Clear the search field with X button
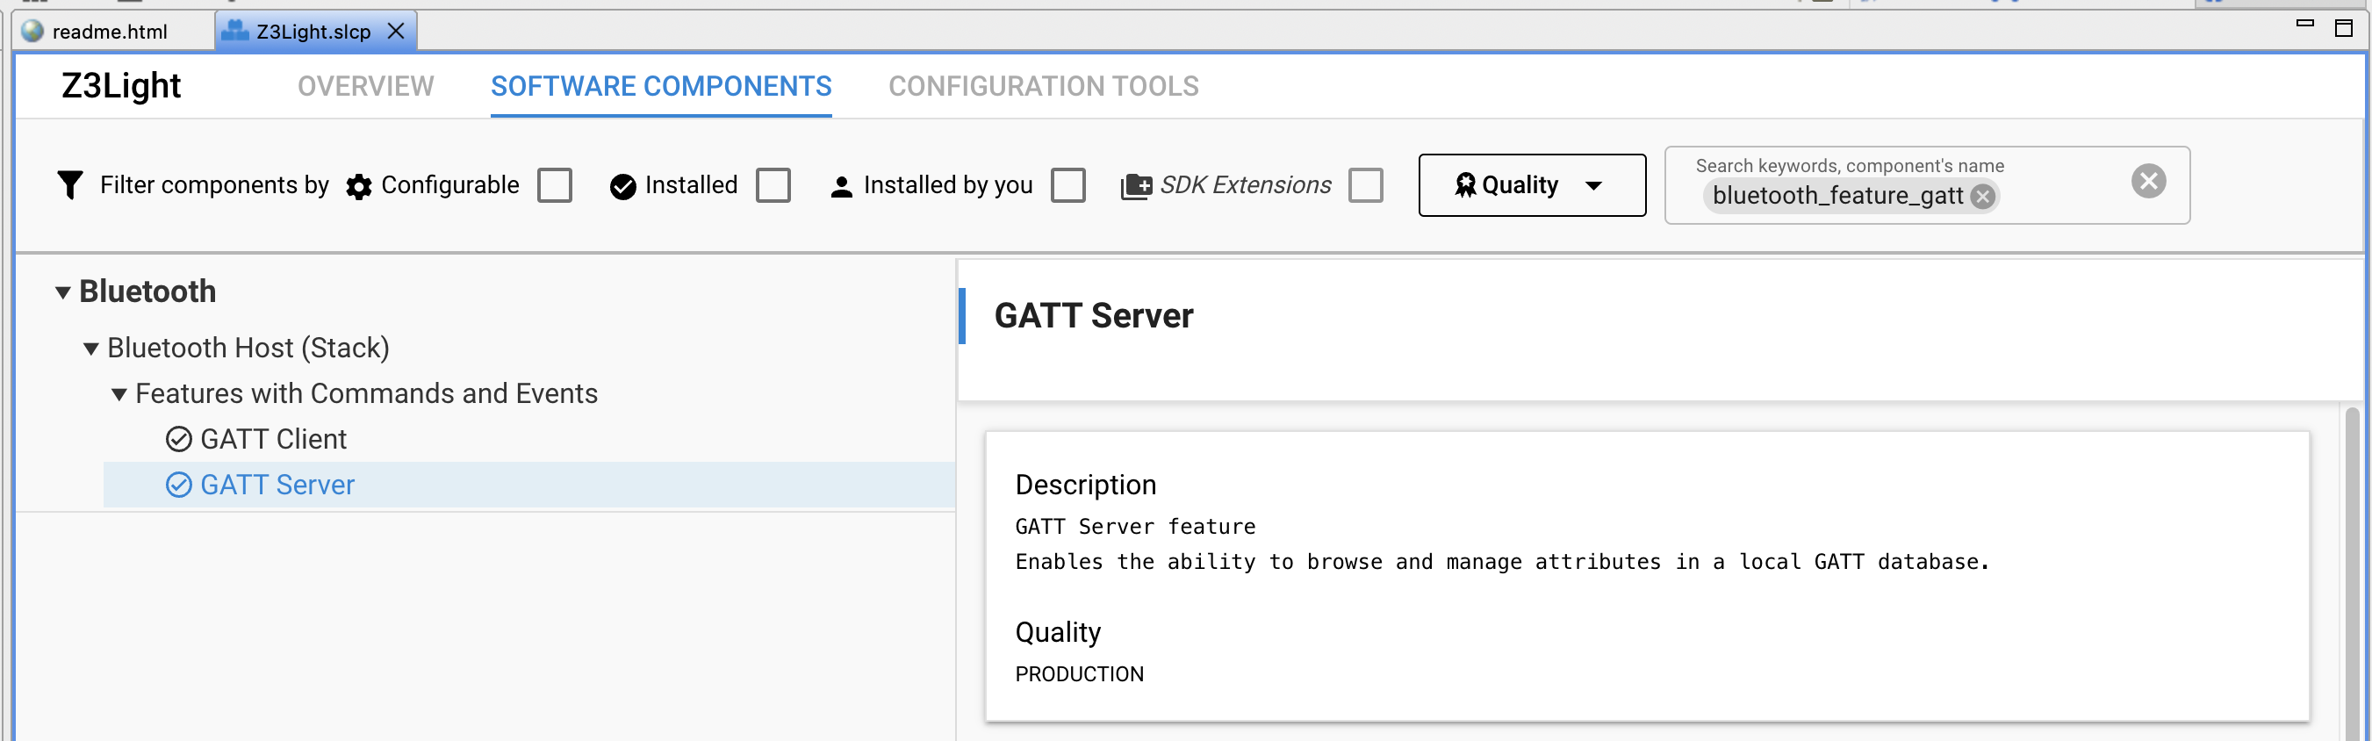Viewport: 2372px width, 741px height. [x=2148, y=182]
